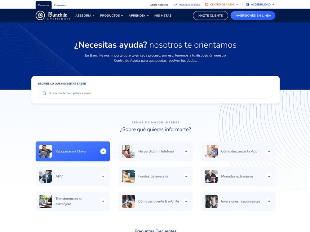The image size is (310, 232).
Task: Select the Recuperar mi Clave label
Action: pyautogui.click(x=71, y=151)
